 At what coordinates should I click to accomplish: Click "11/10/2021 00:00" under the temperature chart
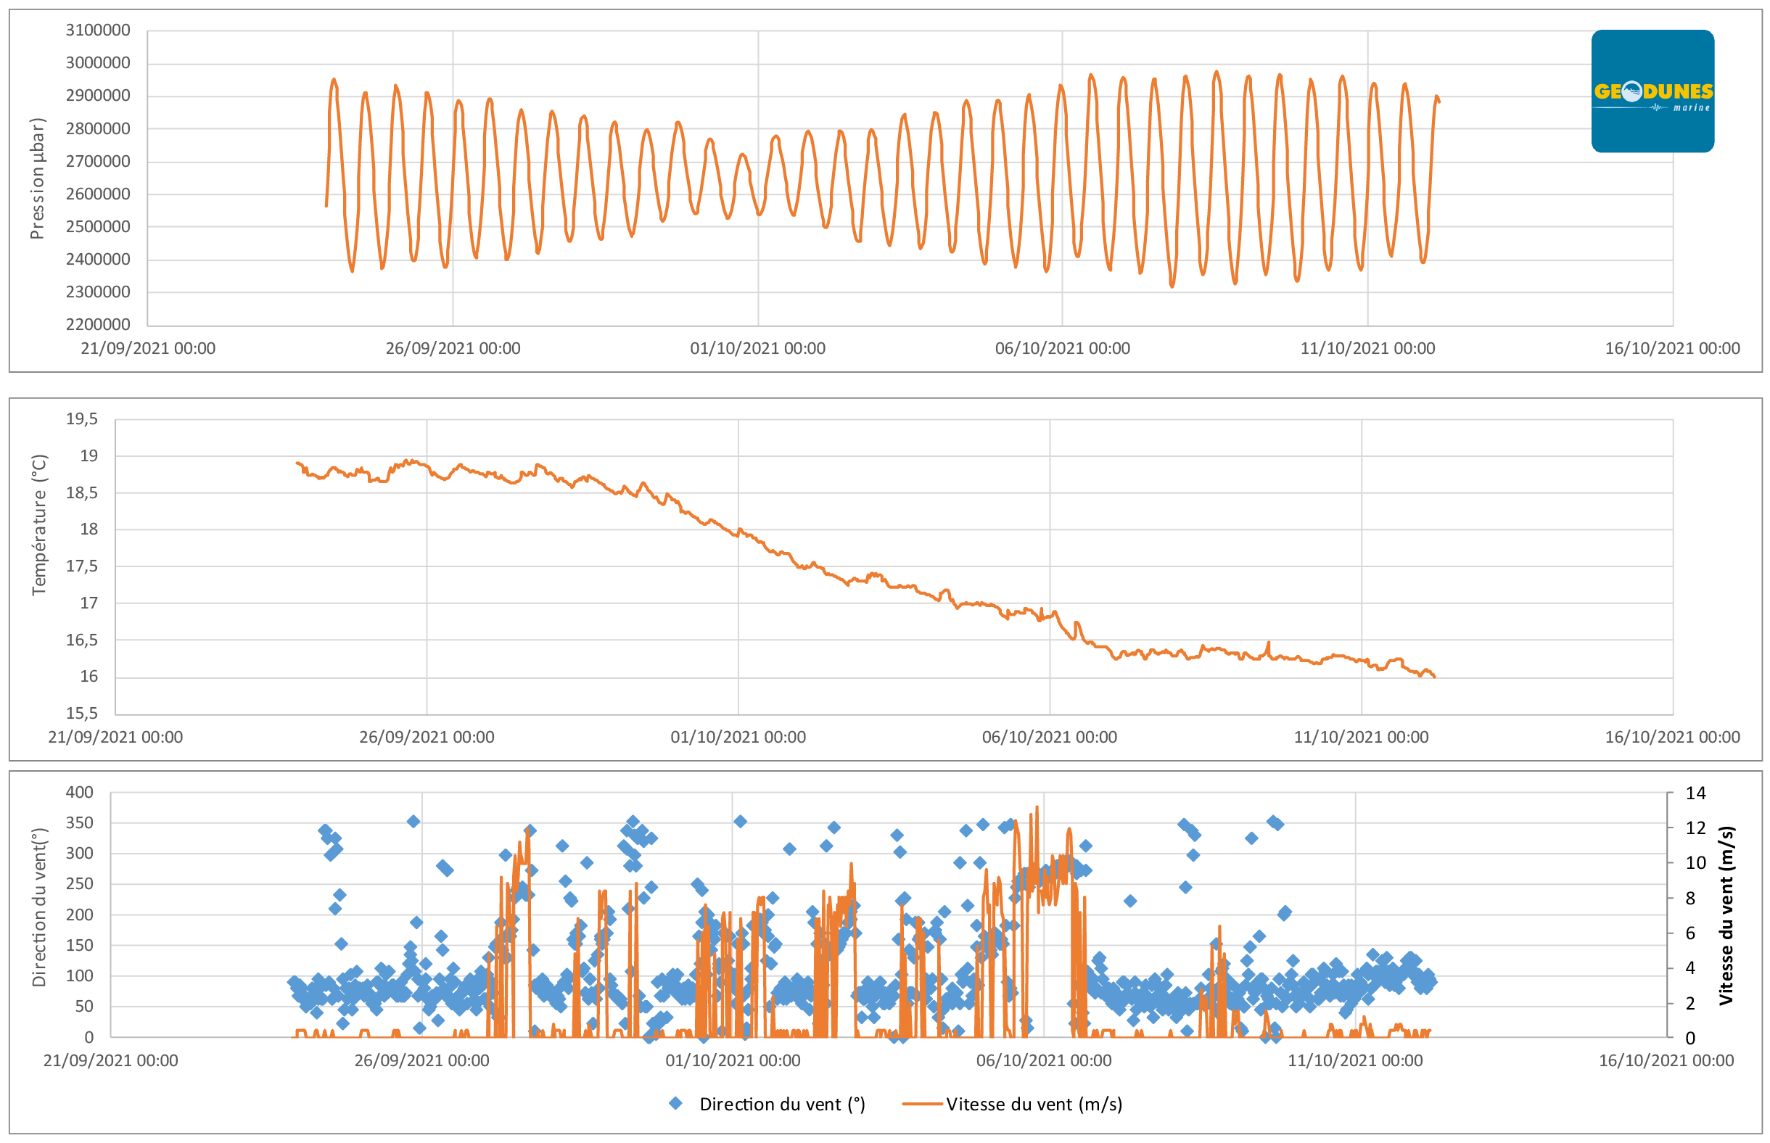(x=1361, y=737)
